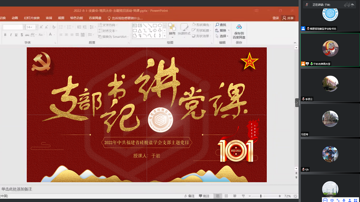Click 转换为 SmartArt button

coord(113,37)
